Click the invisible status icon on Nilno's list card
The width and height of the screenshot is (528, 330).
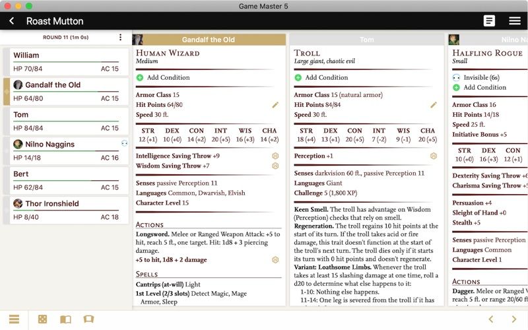tap(124, 144)
